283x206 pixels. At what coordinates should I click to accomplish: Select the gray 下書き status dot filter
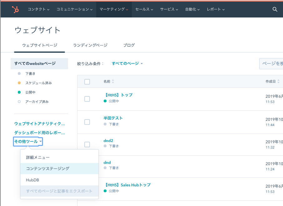pos(18,73)
